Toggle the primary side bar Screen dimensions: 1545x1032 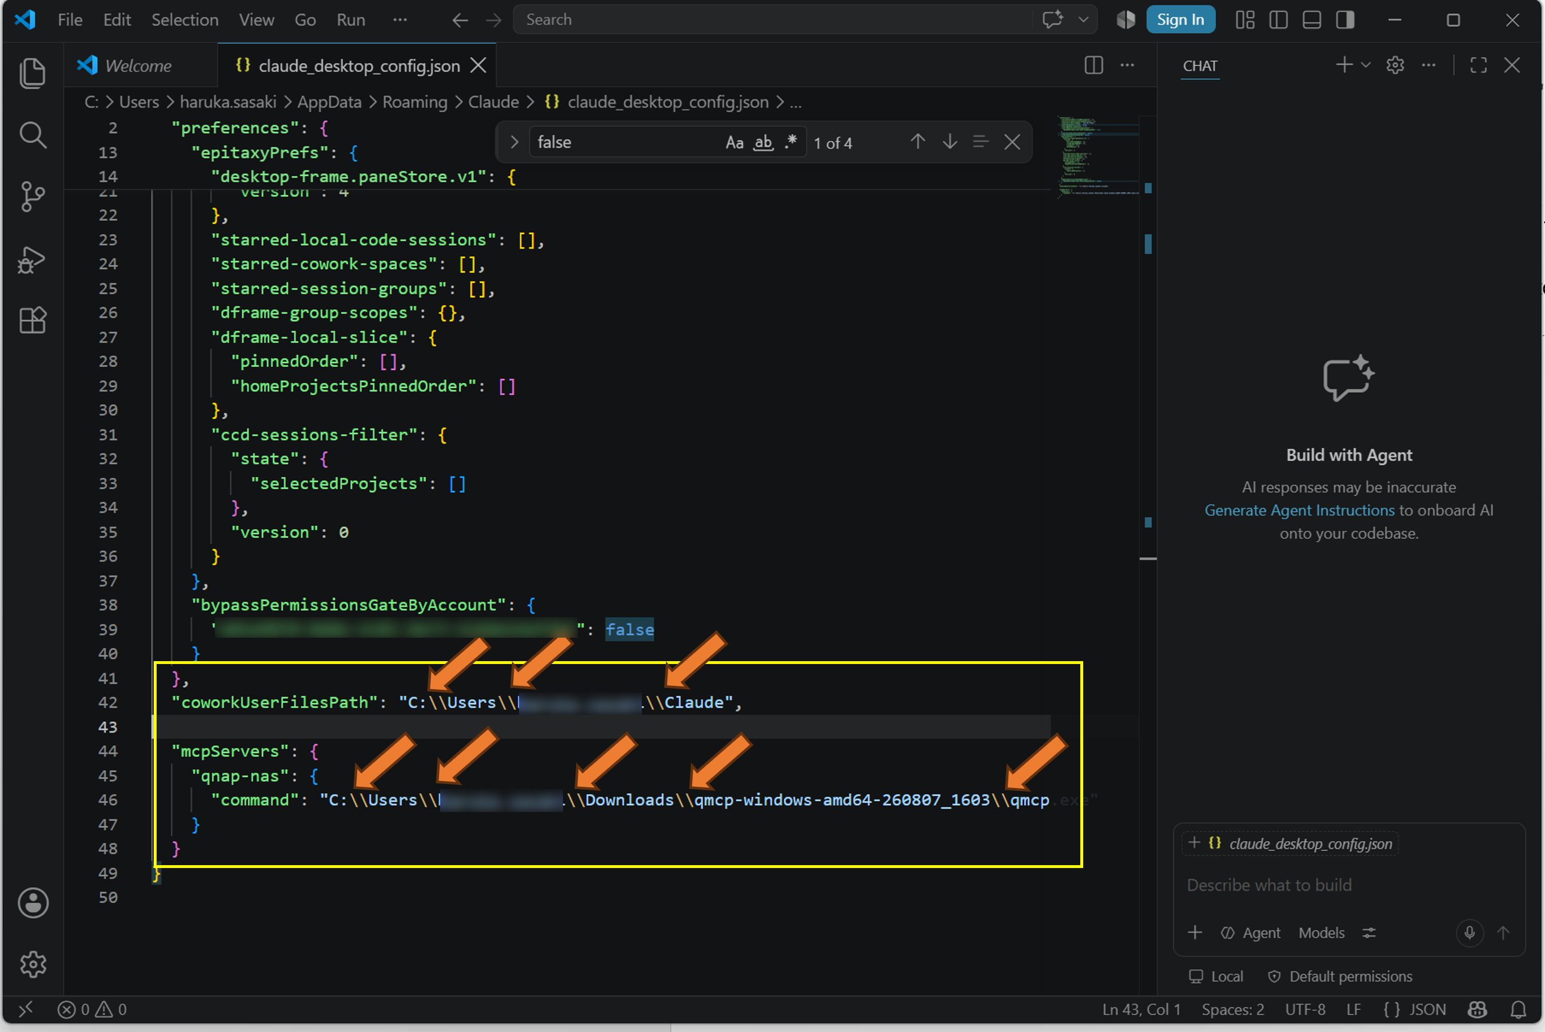point(1277,20)
